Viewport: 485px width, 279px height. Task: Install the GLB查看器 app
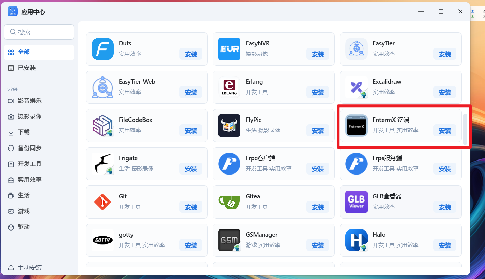pos(445,207)
